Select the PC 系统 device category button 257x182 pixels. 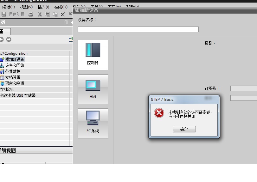pos(93,123)
